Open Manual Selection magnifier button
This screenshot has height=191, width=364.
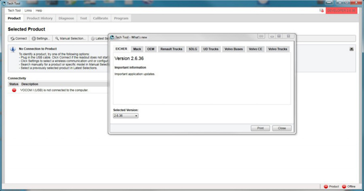[57, 38]
